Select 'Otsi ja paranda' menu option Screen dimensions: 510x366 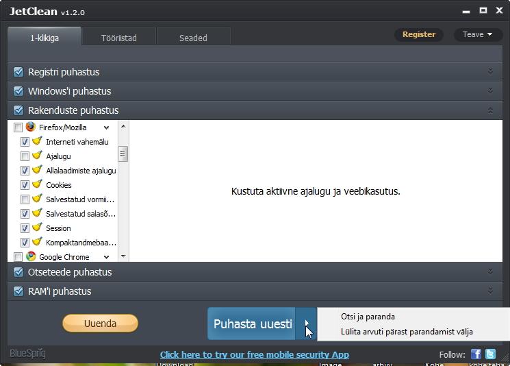coord(368,317)
